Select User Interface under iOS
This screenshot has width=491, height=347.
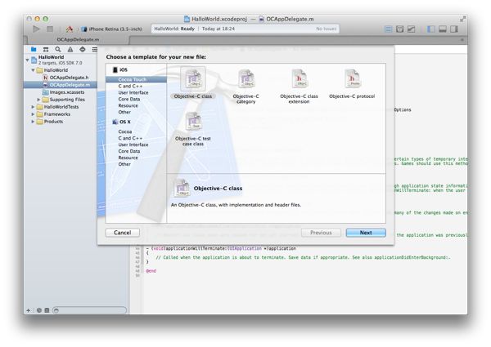point(133,92)
